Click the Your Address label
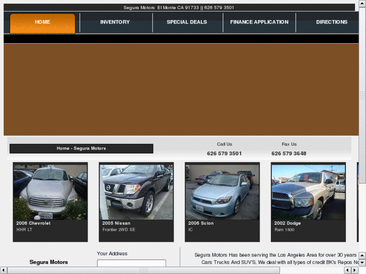Viewport: 366px width, 274px height. tap(112, 253)
